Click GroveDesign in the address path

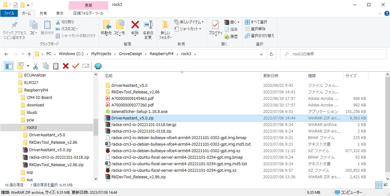(131, 54)
